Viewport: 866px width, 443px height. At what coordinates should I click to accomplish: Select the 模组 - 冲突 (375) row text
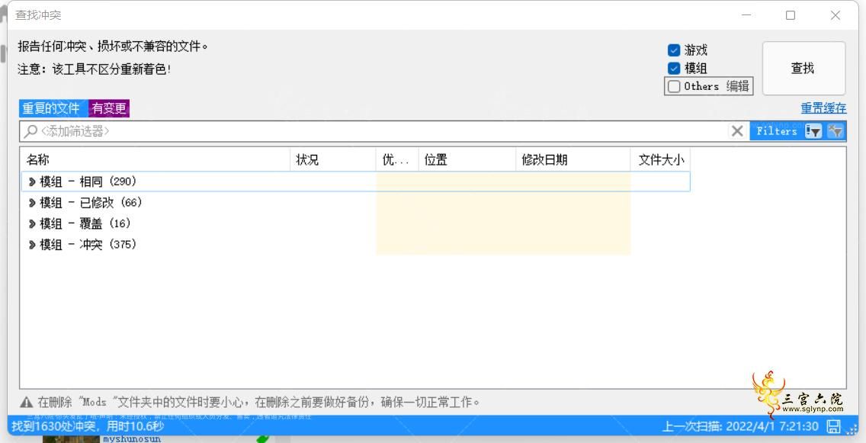[88, 244]
